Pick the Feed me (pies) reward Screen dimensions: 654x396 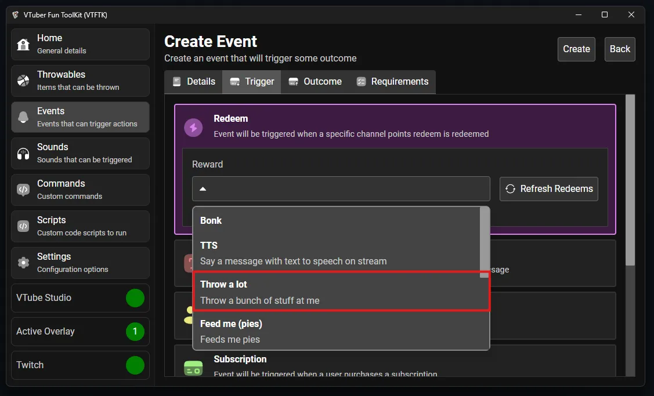click(337, 331)
